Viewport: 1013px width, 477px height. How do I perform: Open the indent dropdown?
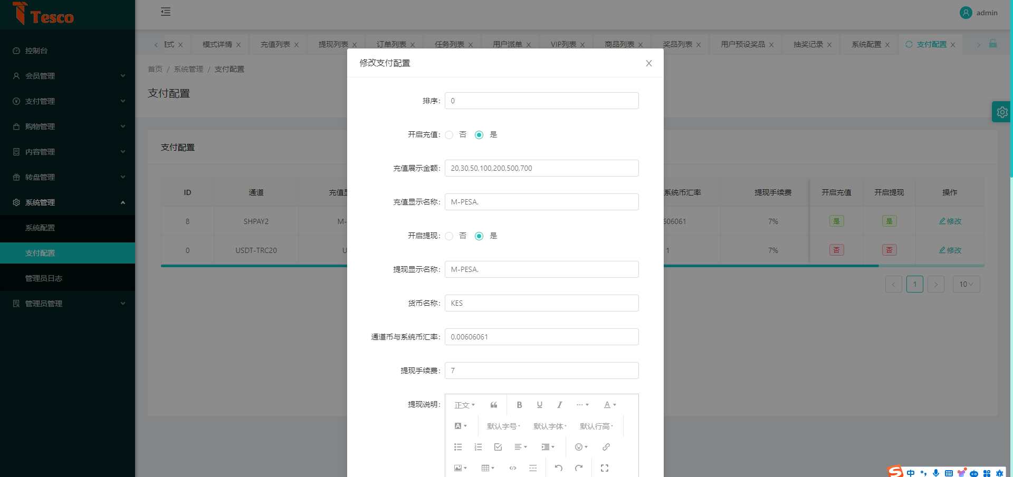click(x=548, y=447)
